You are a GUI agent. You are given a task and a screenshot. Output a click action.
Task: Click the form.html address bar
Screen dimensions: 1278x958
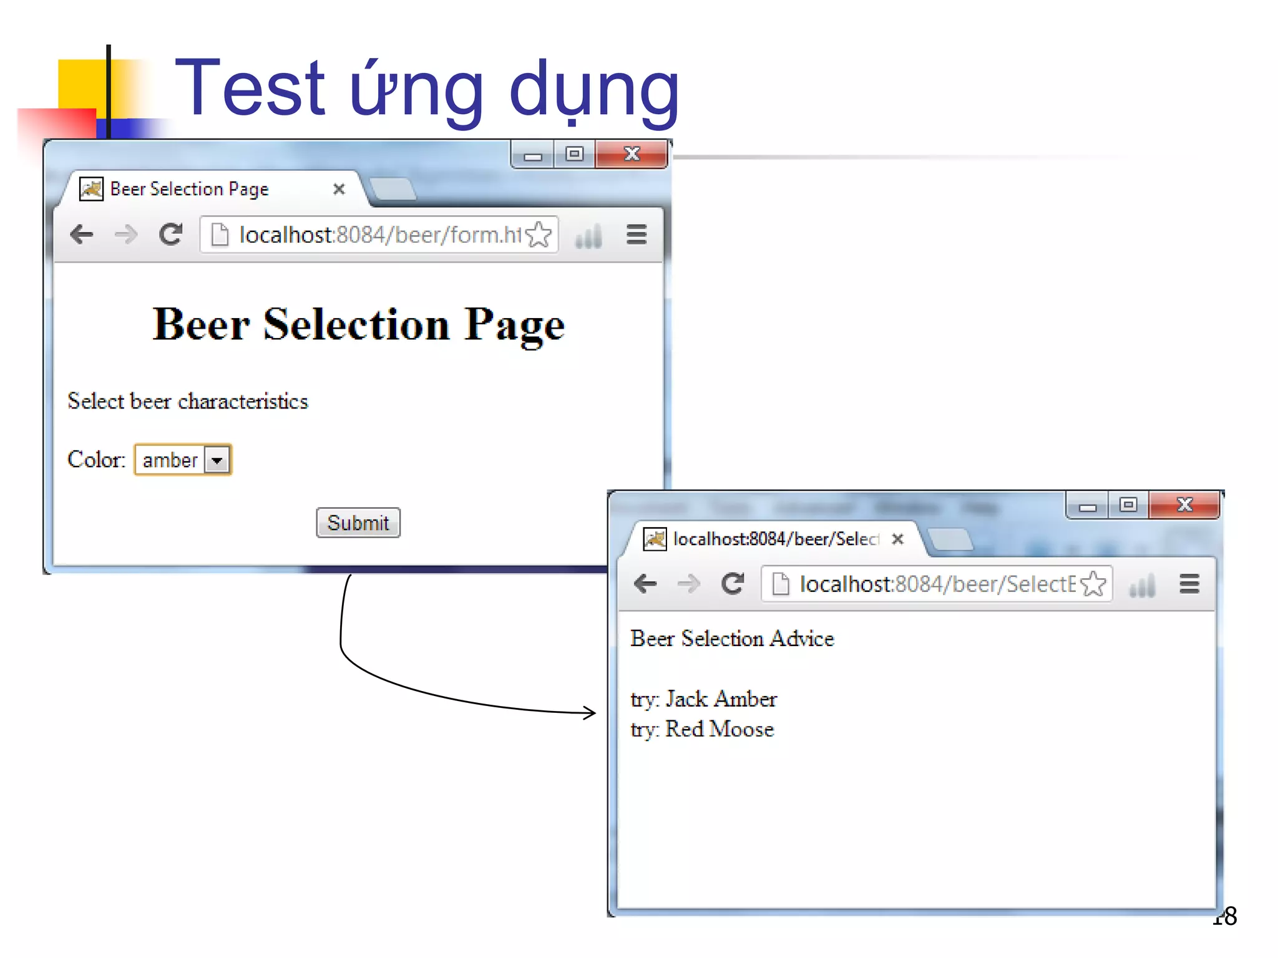[379, 235]
